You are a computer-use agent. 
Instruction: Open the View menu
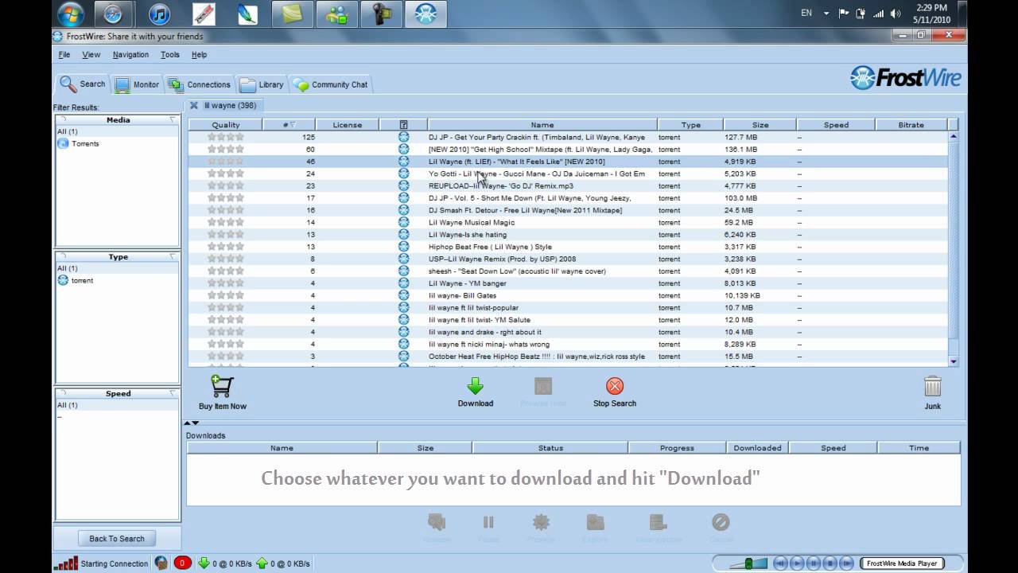[91, 55]
